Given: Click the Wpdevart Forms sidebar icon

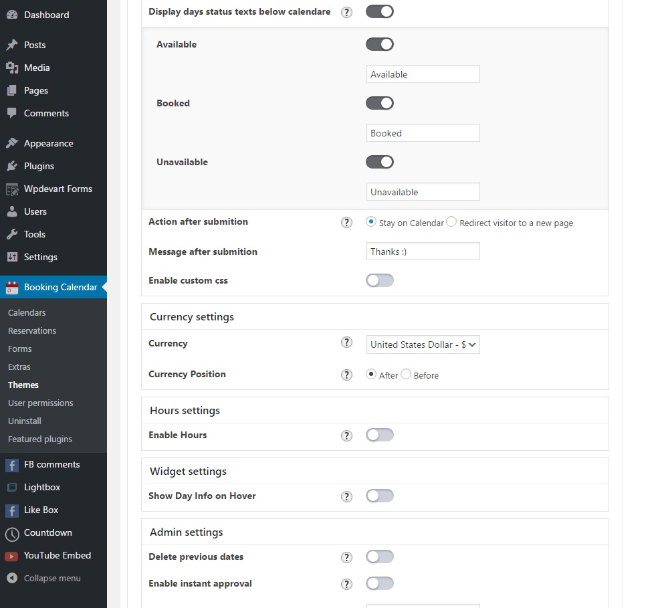Looking at the screenshot, I should pos(12,189).
